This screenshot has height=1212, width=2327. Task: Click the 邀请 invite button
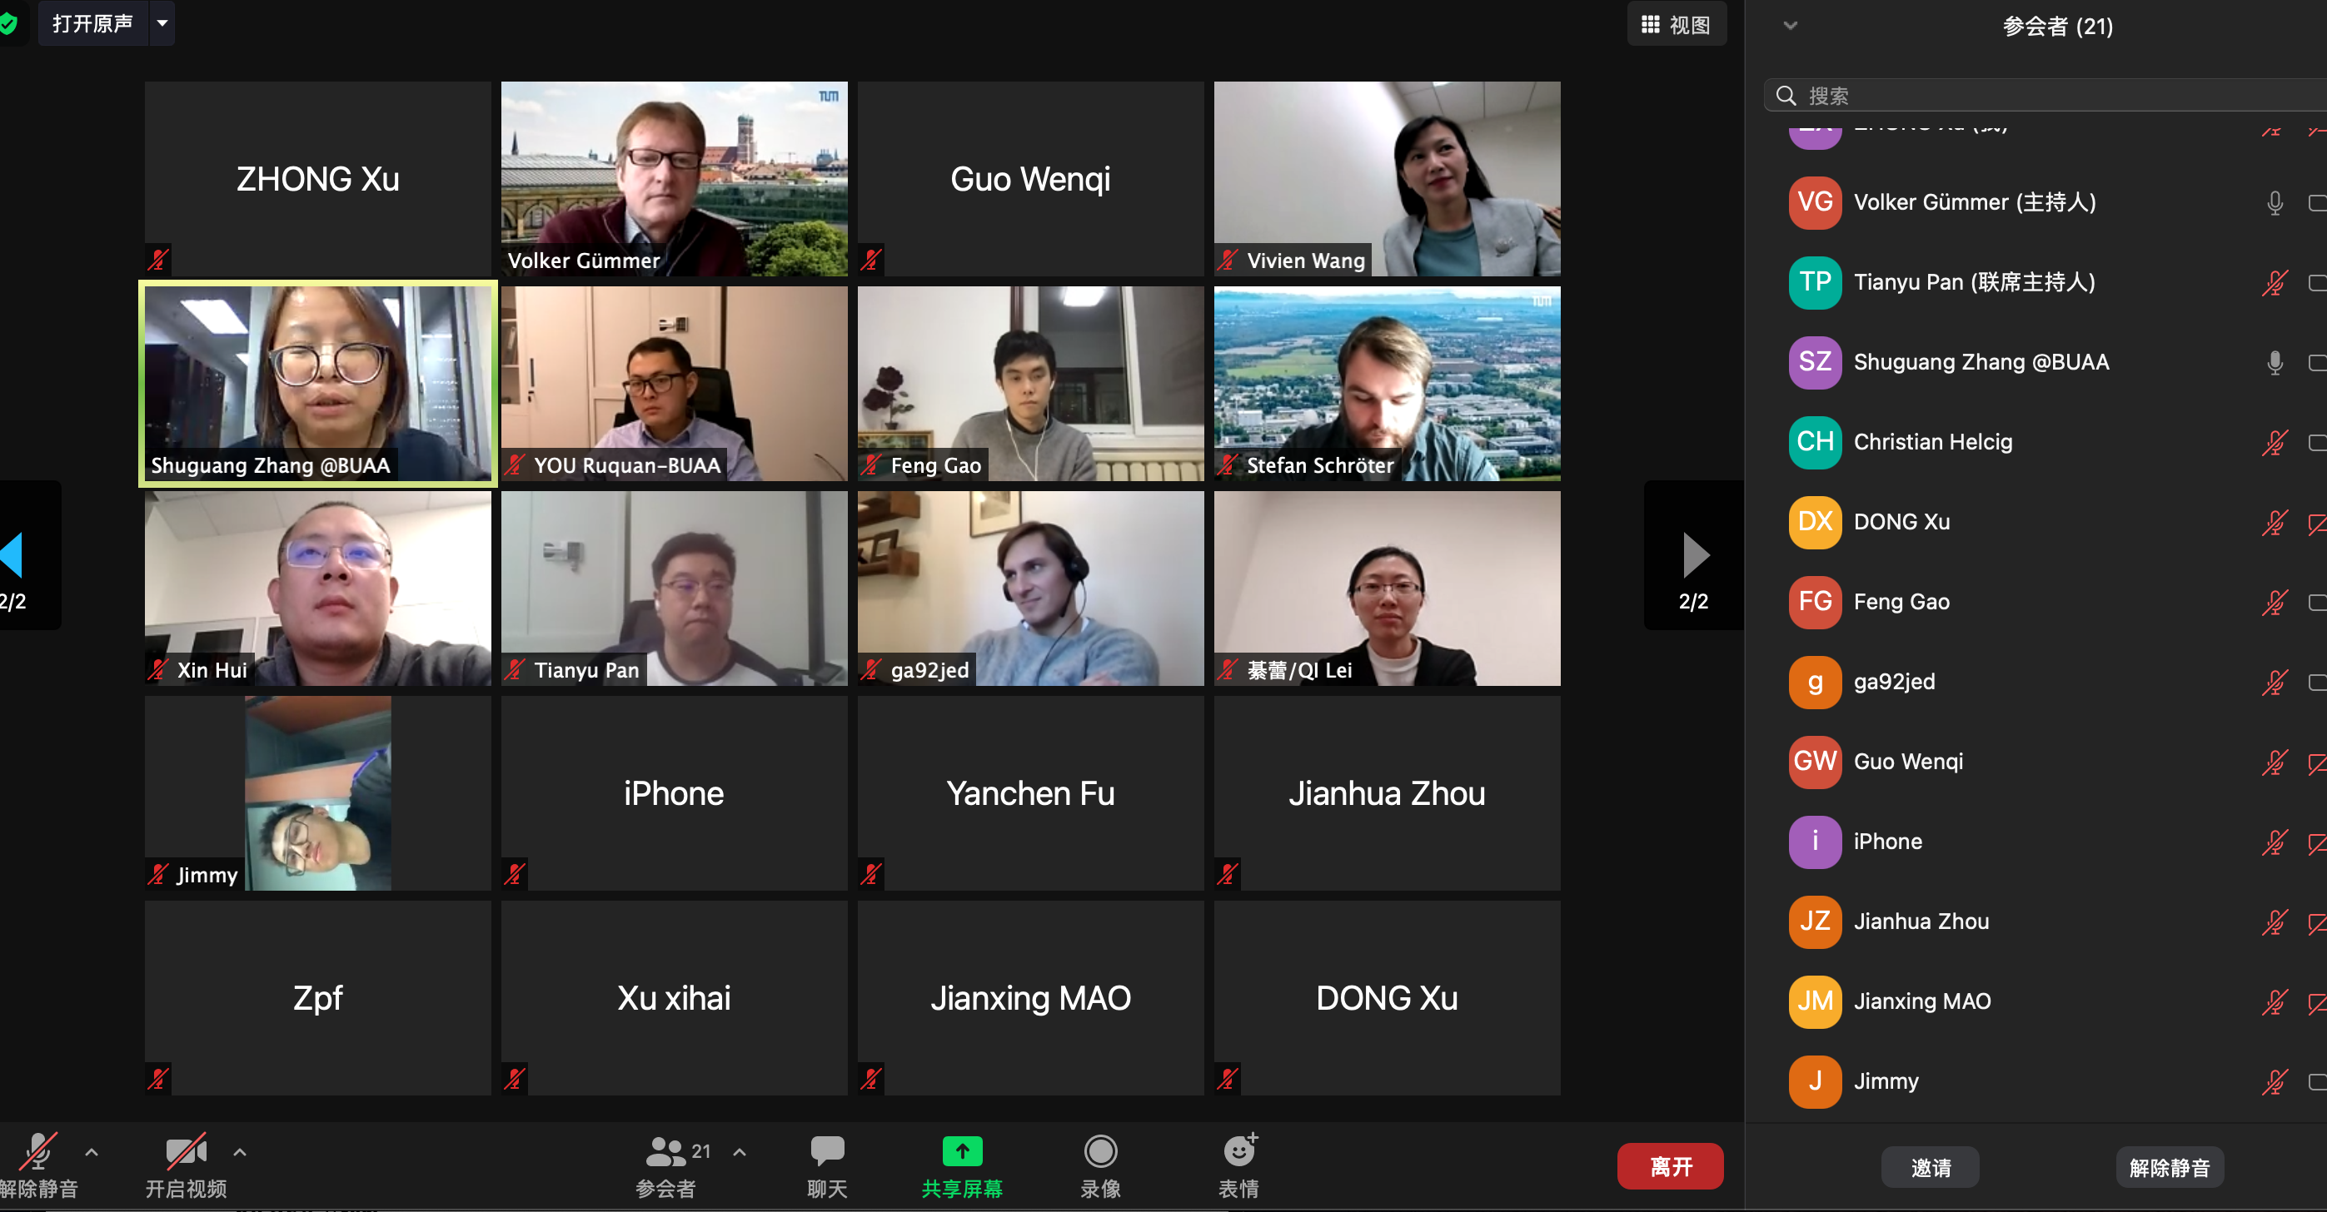click(x=1931, y=1167)
